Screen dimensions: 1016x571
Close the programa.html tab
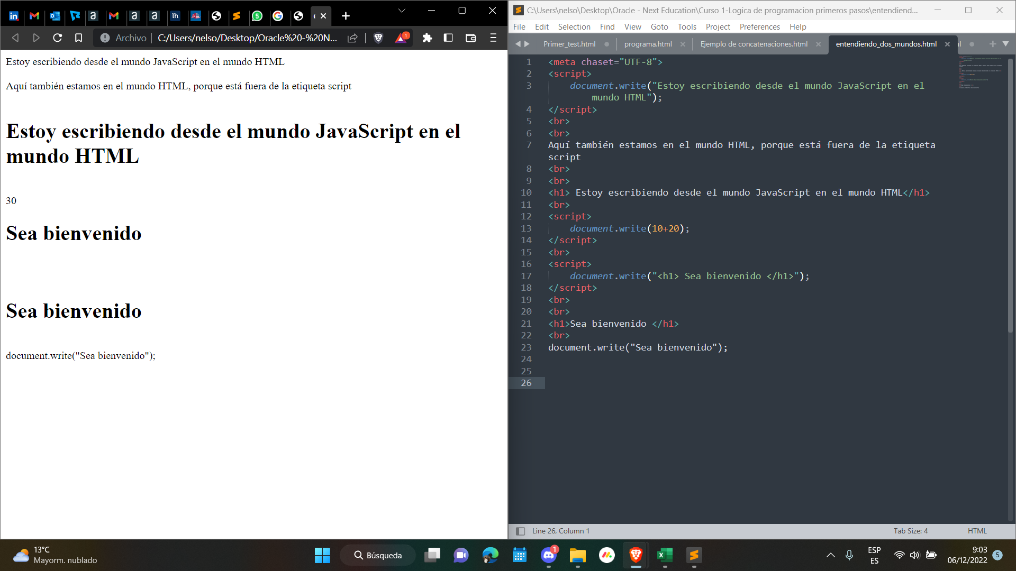[x=683, y=44]
